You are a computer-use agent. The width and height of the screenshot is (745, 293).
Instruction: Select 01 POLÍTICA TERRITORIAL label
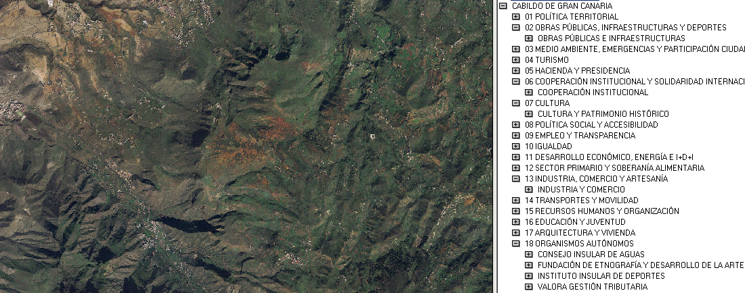pos(572,17)
